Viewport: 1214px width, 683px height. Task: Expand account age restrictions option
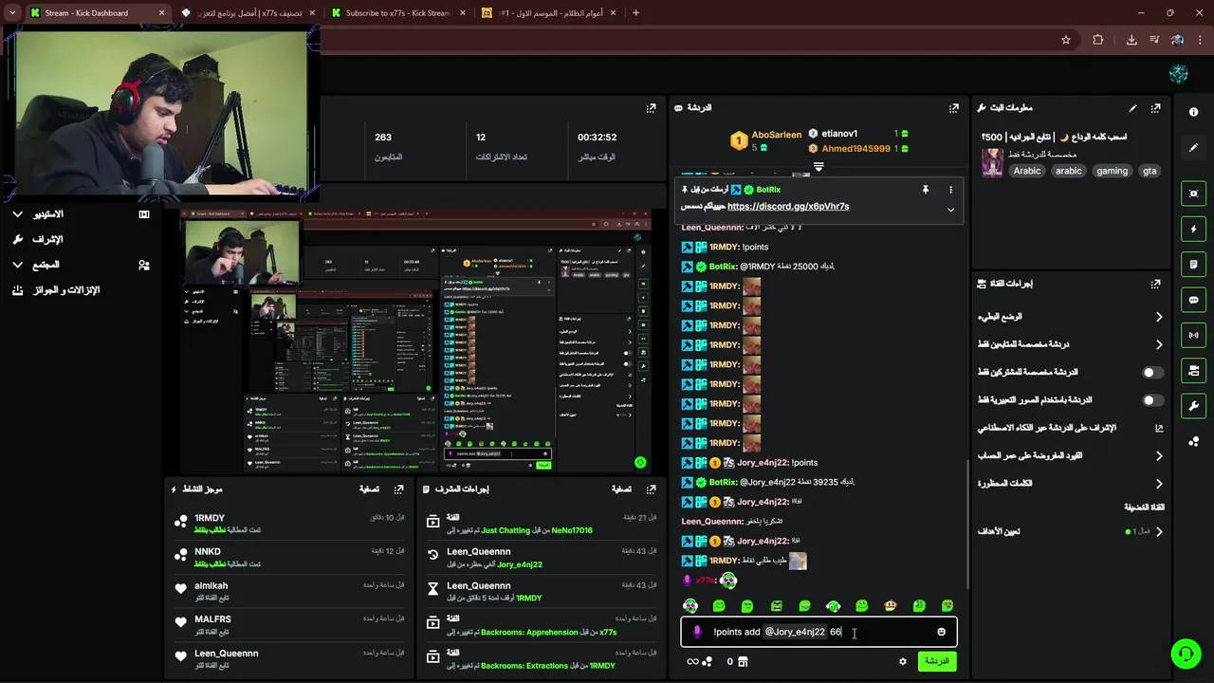point(1071,455)
